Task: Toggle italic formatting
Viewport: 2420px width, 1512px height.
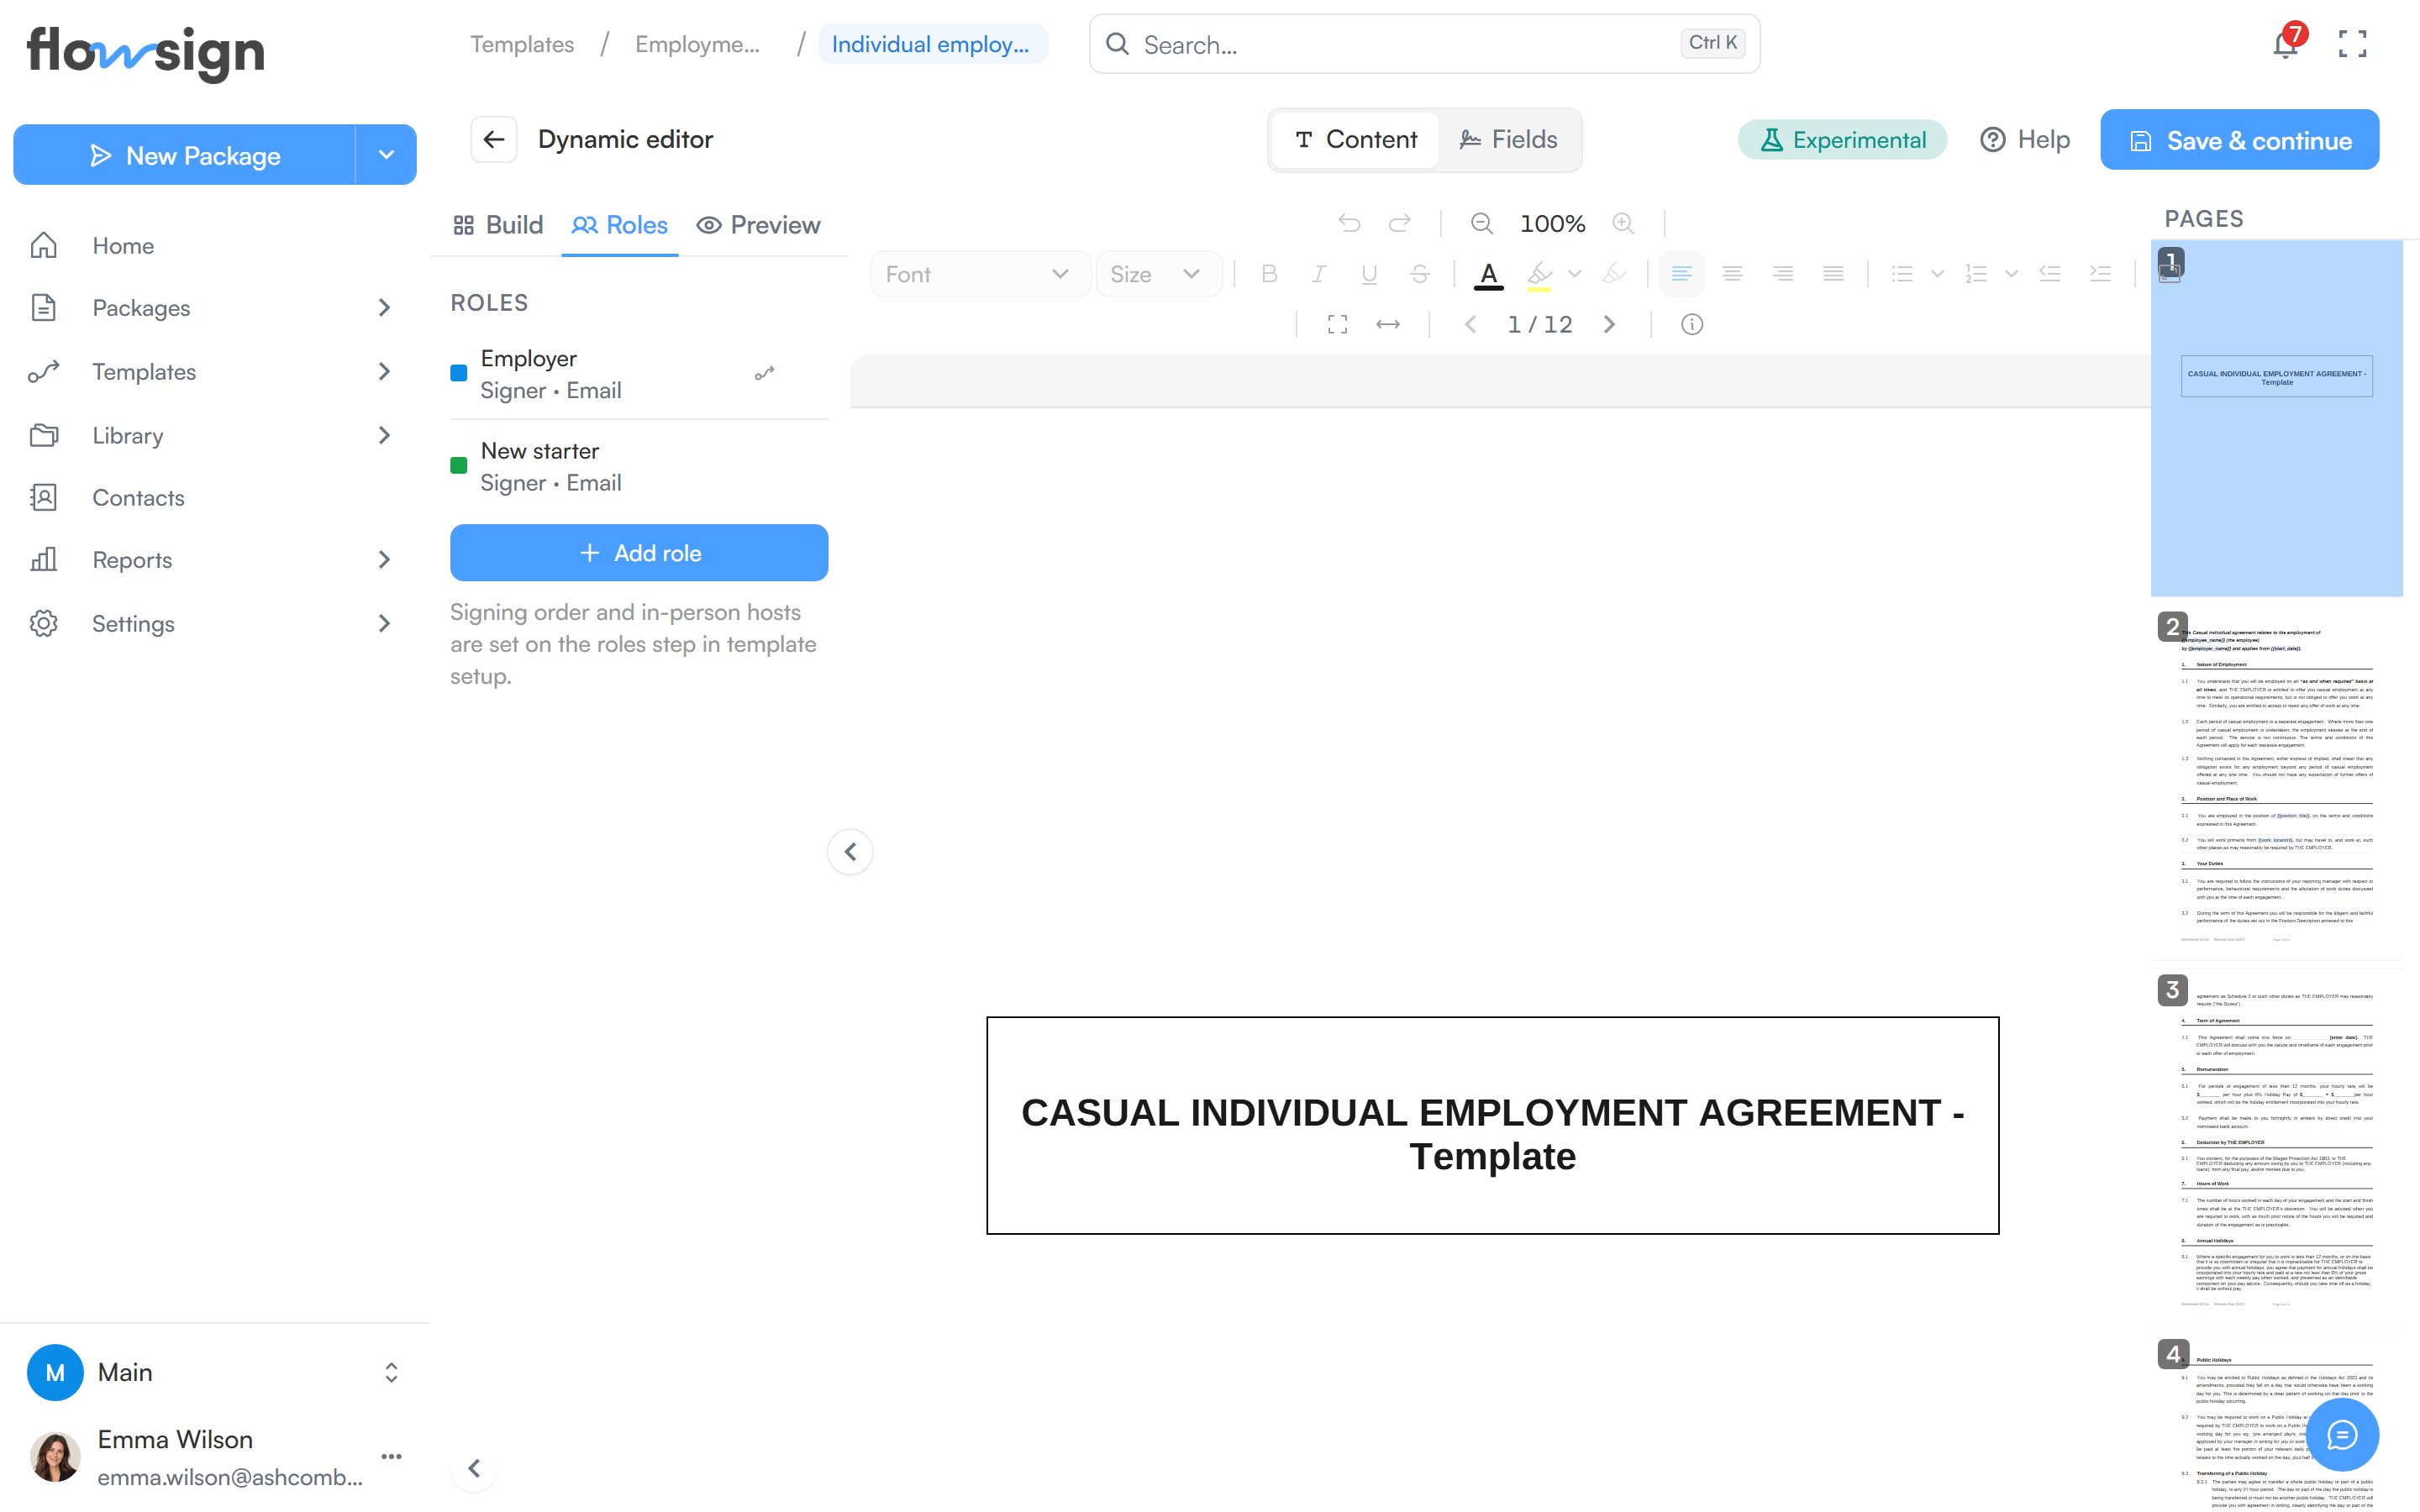Action: [x=1319, y=274]
